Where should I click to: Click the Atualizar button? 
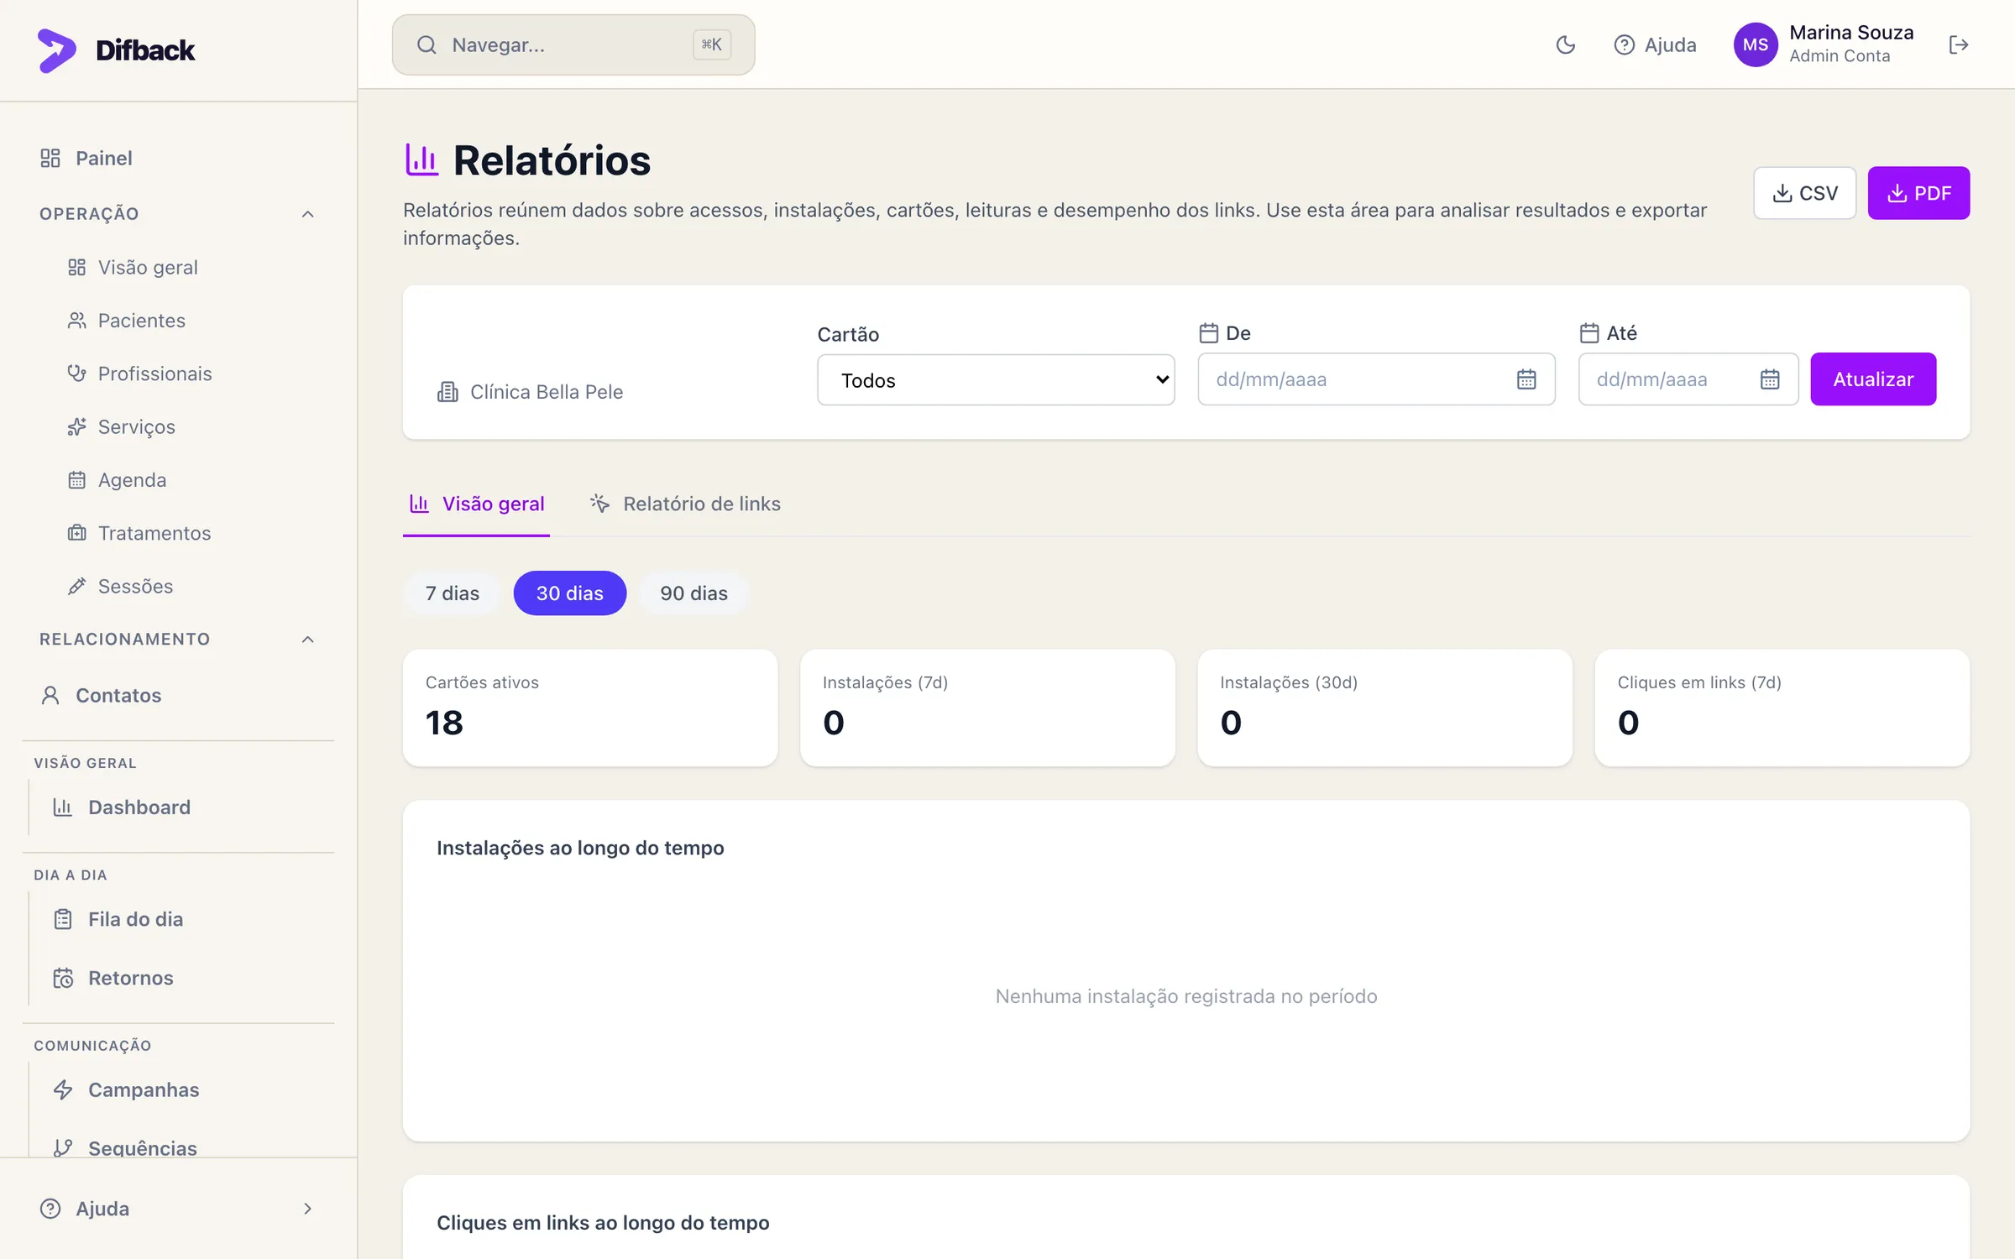[x=1873, y=379]
